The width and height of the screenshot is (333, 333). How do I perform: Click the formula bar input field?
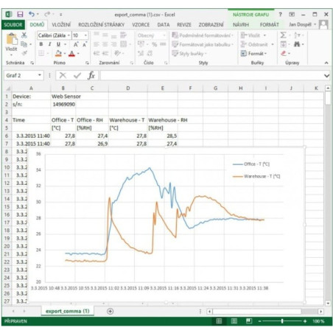(211, 75)
